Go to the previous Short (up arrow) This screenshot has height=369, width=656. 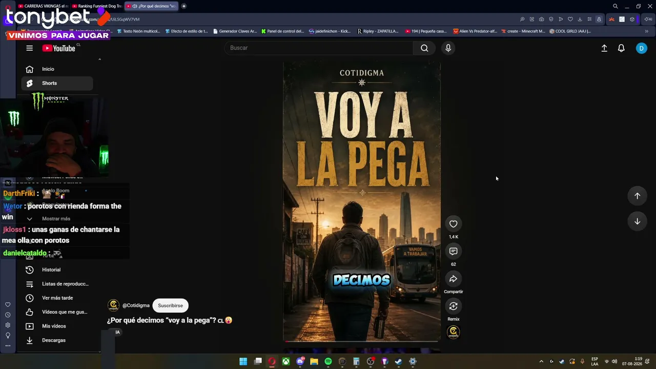[637, 196]
